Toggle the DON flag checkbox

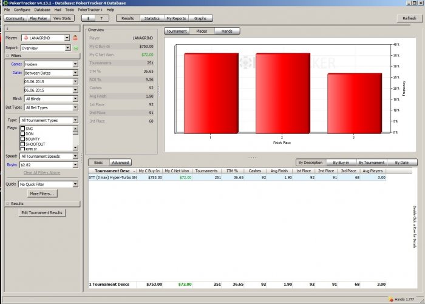click(x=23, y=133)
